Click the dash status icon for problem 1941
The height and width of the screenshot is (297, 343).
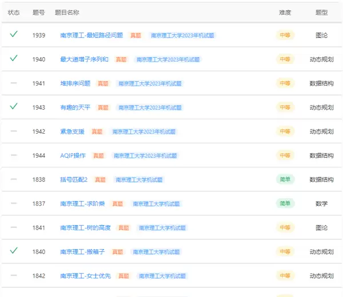[x=14, y=83]
